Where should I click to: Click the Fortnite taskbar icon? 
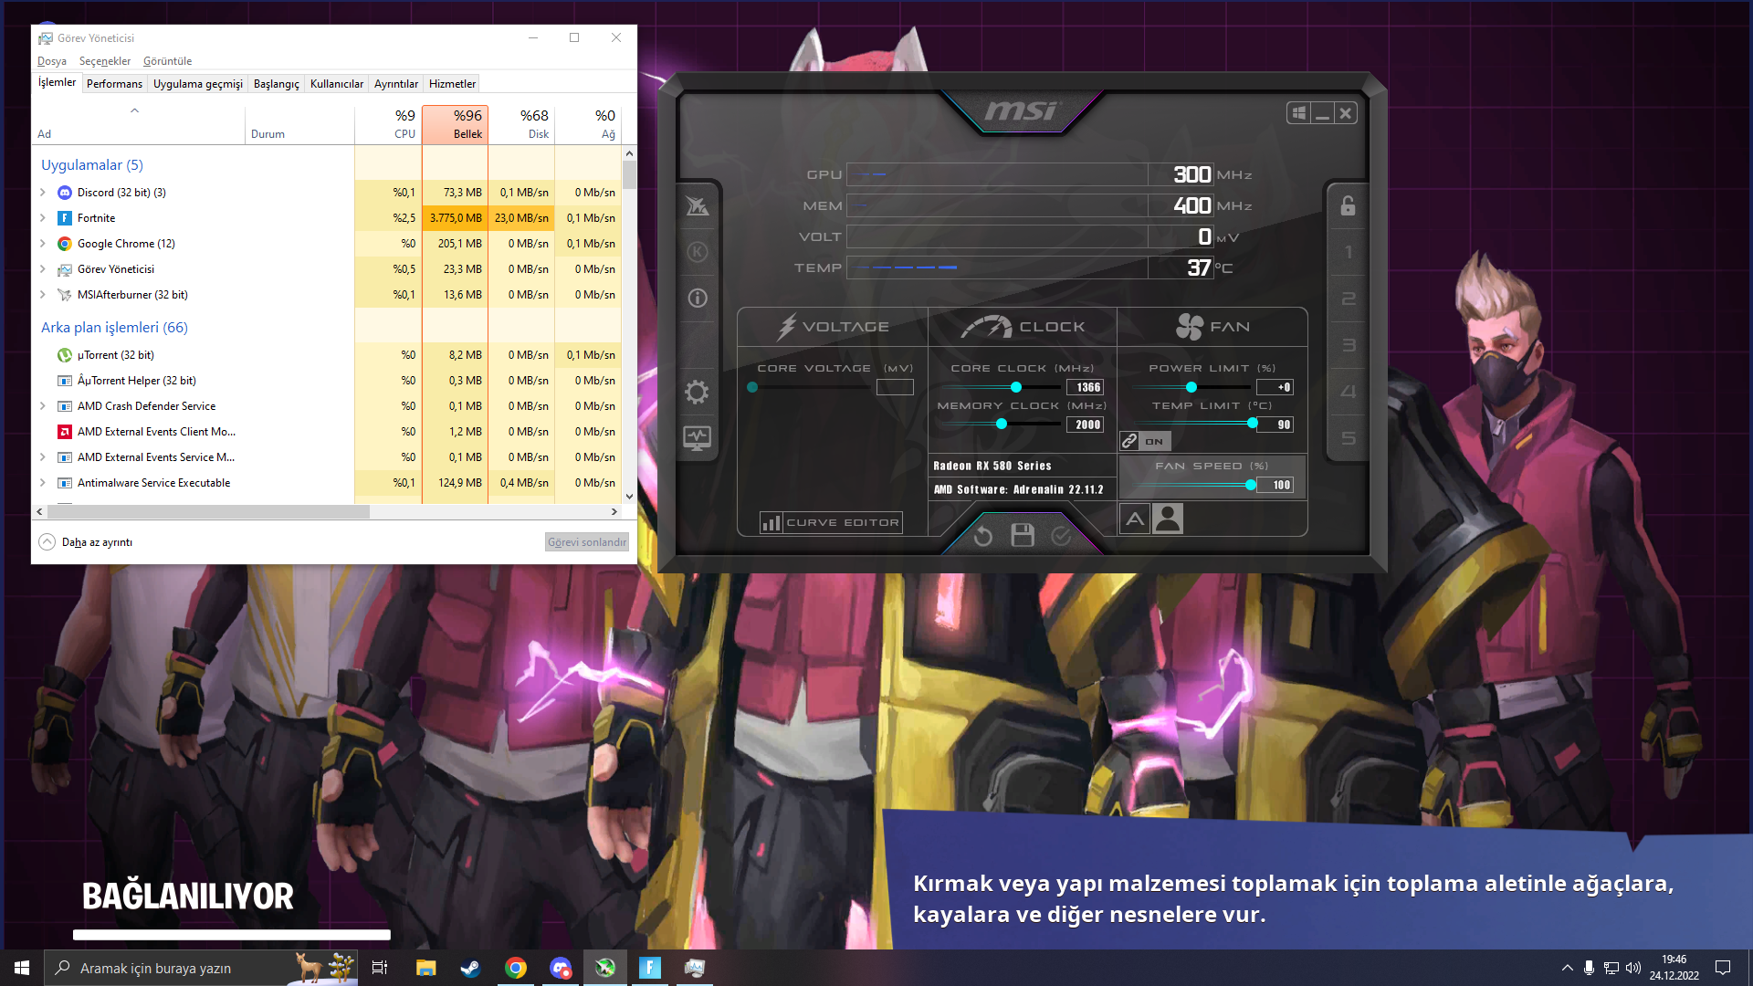650,968
